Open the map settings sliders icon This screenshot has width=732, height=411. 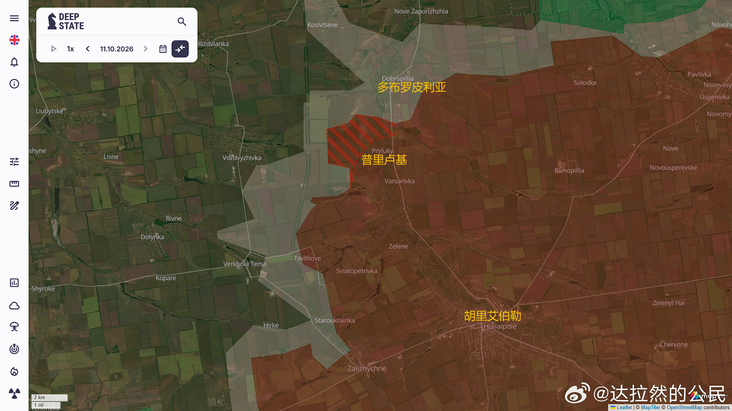[x=14, y=162]
